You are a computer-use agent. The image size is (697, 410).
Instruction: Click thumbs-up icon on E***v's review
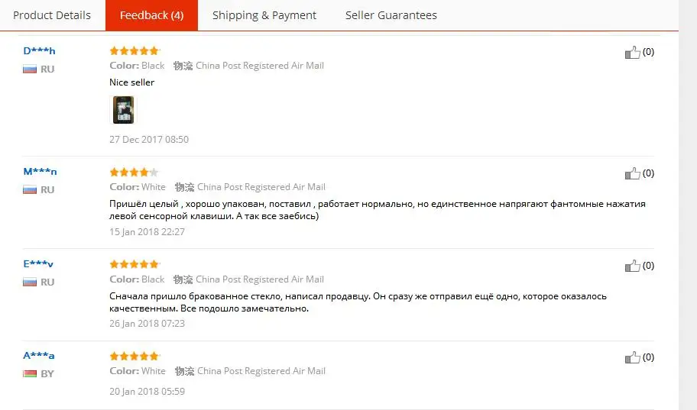632,266
